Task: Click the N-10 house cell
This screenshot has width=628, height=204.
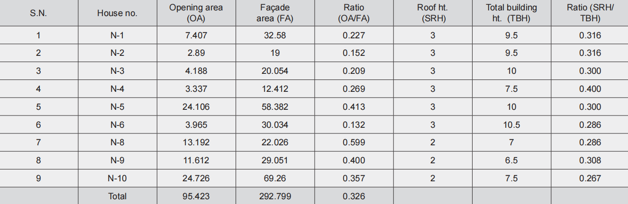Action: click(117, 178)
